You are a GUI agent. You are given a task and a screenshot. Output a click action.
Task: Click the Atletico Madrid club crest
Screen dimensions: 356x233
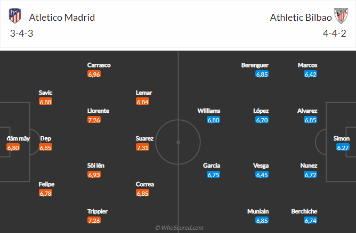click(x=14, y=16)
